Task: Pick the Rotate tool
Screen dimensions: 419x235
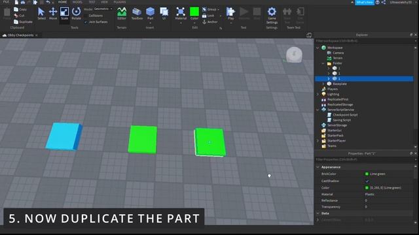Action: tap(76, 14)
